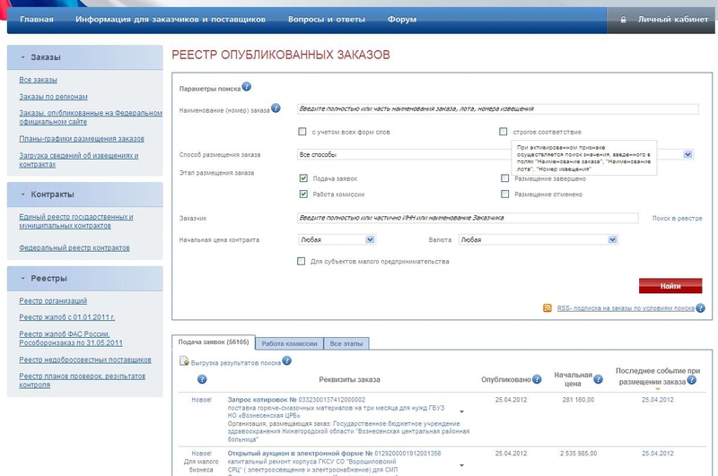Click the Заказчик input field
Screen dimensions: 718x476
pyautogui.click(x=468, y=218)
